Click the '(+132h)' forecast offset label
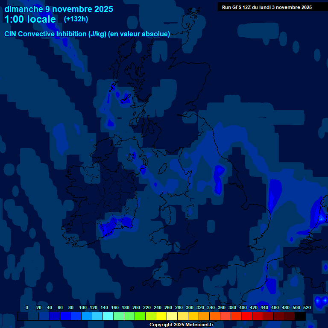 point(75,19)
